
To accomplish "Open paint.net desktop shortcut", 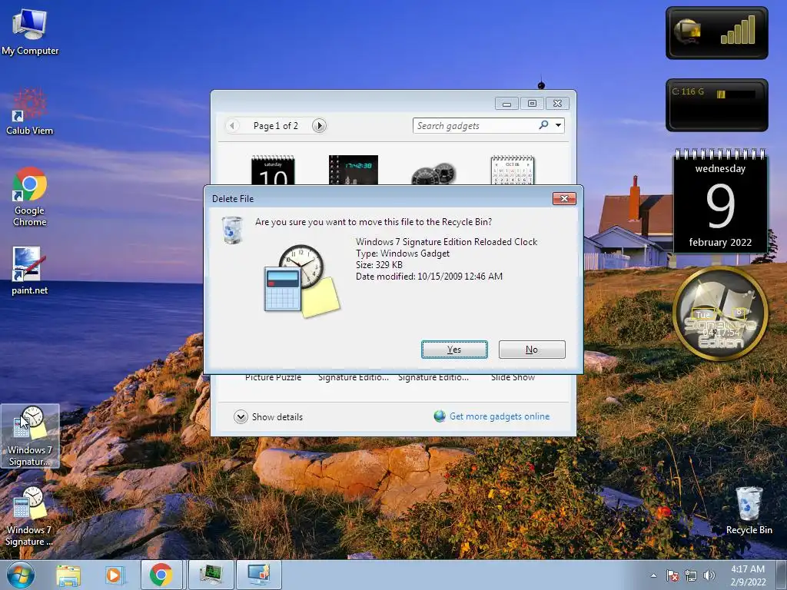I will pos(30,271).
